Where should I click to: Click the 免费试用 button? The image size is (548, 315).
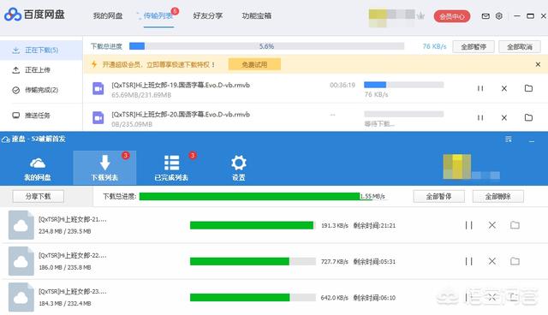click(x=254, y=64)
